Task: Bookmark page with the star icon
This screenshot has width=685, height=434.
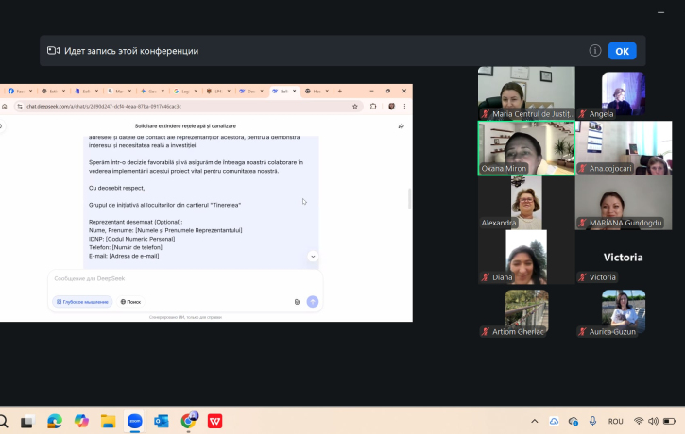Action: pos(355,107)
